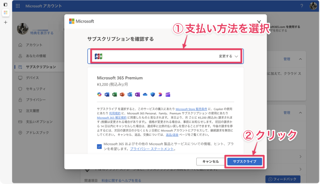The height and width of the screenshot is (184, 320).
Task: Uncheck the Microsoft 365 info and tips checkbox
Action: pos(99,146)
